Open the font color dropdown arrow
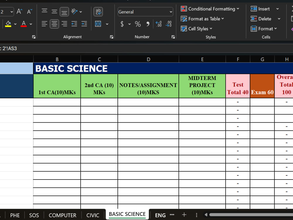Image resolution: width=293 pixels, height=220 pixels. point(31,24)
